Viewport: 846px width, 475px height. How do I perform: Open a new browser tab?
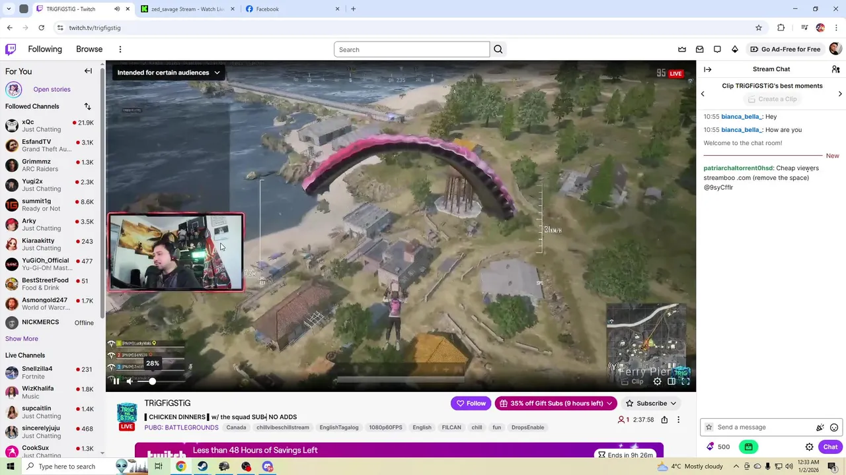point(353,9)
